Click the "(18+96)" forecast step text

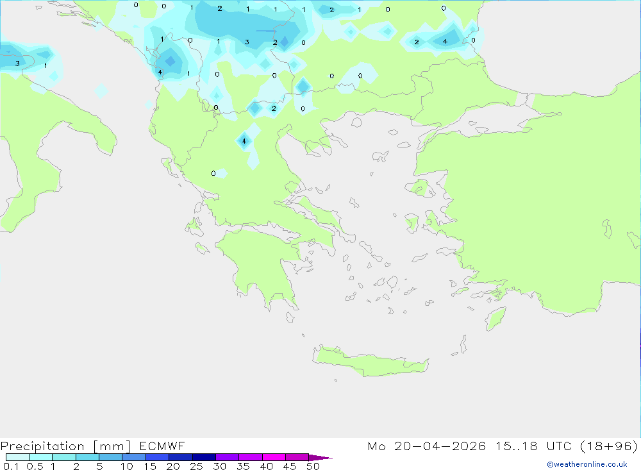(x=609, y=446)
